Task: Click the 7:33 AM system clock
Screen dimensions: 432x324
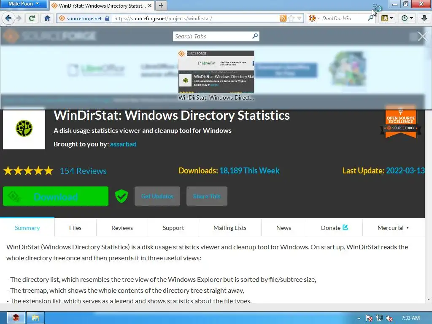Action: pos(410,318)
